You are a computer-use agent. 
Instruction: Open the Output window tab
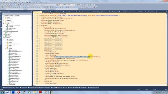click(x=53, y=88)
